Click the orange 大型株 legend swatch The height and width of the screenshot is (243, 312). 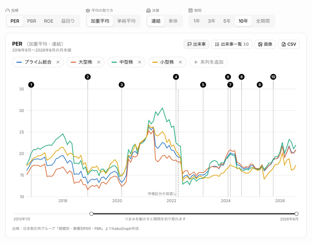73,62
